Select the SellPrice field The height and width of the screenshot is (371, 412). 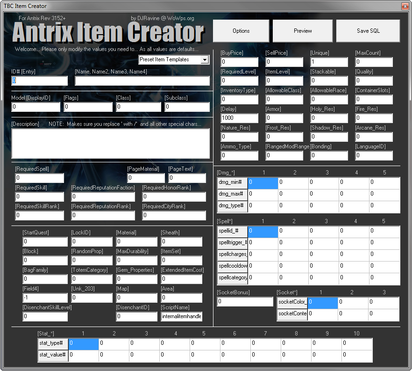coord(284,62)
